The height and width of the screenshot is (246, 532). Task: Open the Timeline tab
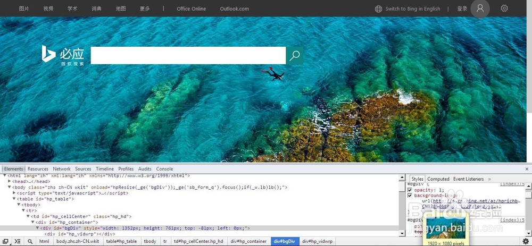pyautogui.click(x=105, y=169)
